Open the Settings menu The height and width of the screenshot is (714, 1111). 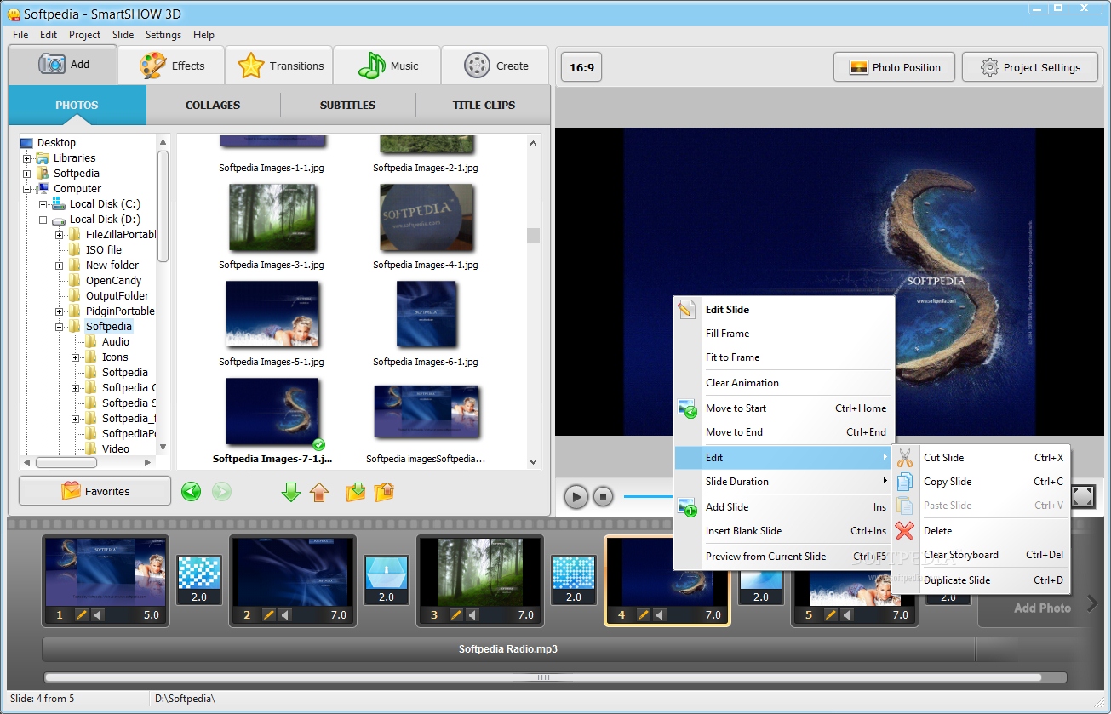(163, 35)
